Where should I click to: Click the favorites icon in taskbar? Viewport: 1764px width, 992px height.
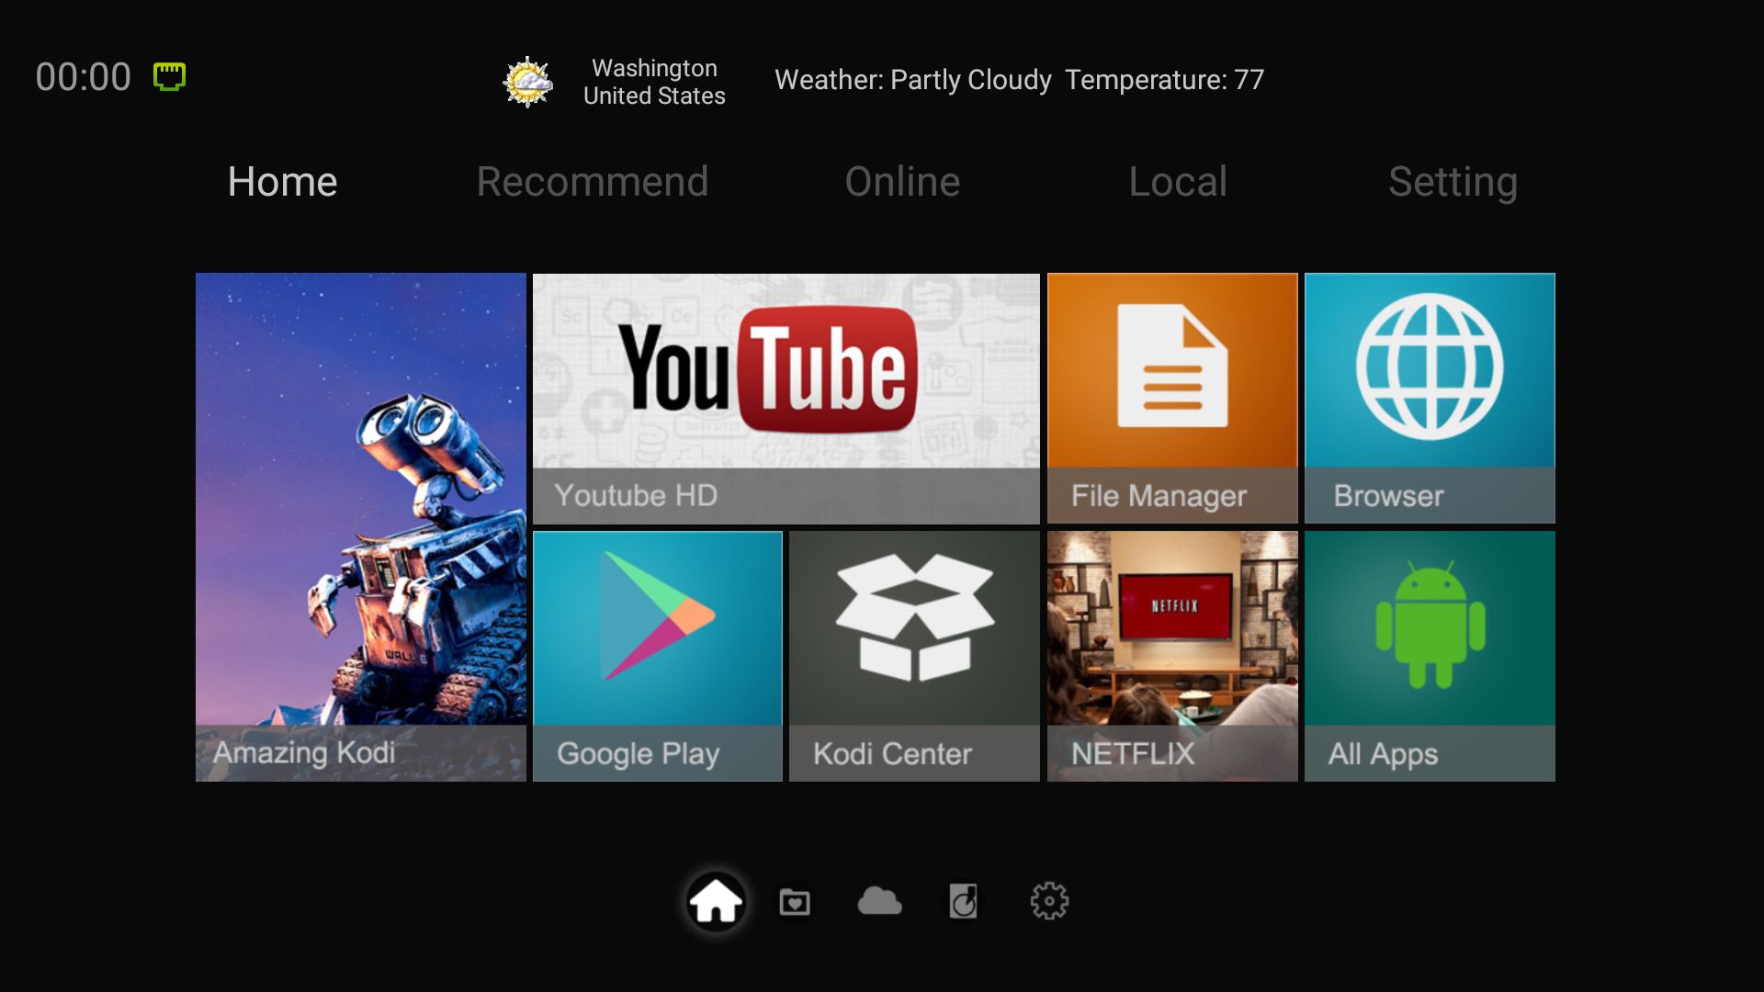(x=795, y=901)
